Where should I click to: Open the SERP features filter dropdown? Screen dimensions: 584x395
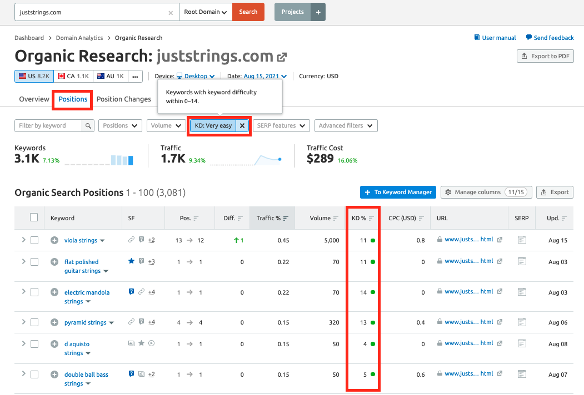(281, 126)
